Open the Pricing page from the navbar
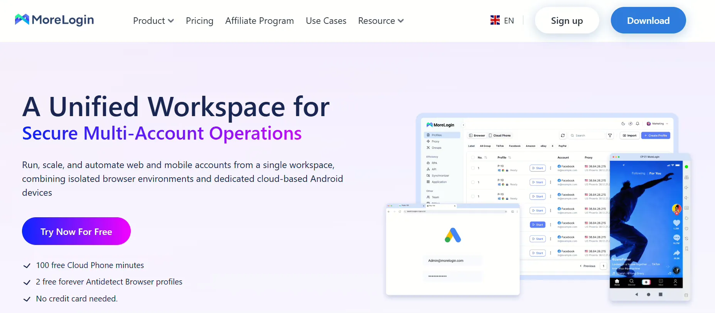The width and height of the screenshot is (715, 313). [x=199, y=21]
